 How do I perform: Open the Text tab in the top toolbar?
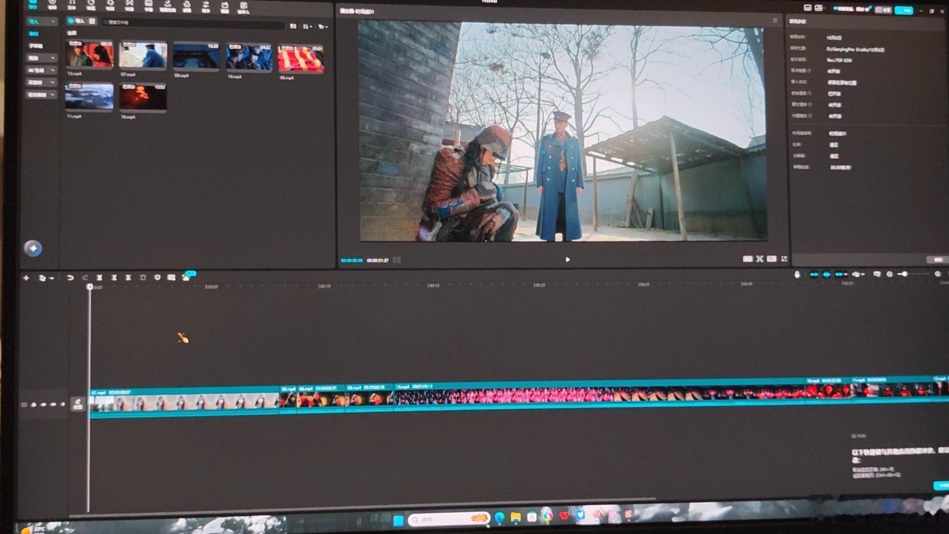72,5
